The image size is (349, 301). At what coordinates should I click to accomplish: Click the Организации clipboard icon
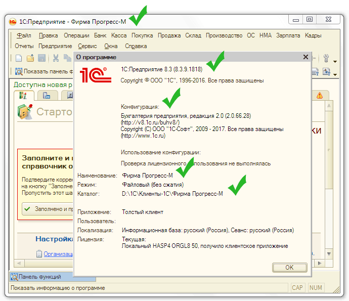39,253
